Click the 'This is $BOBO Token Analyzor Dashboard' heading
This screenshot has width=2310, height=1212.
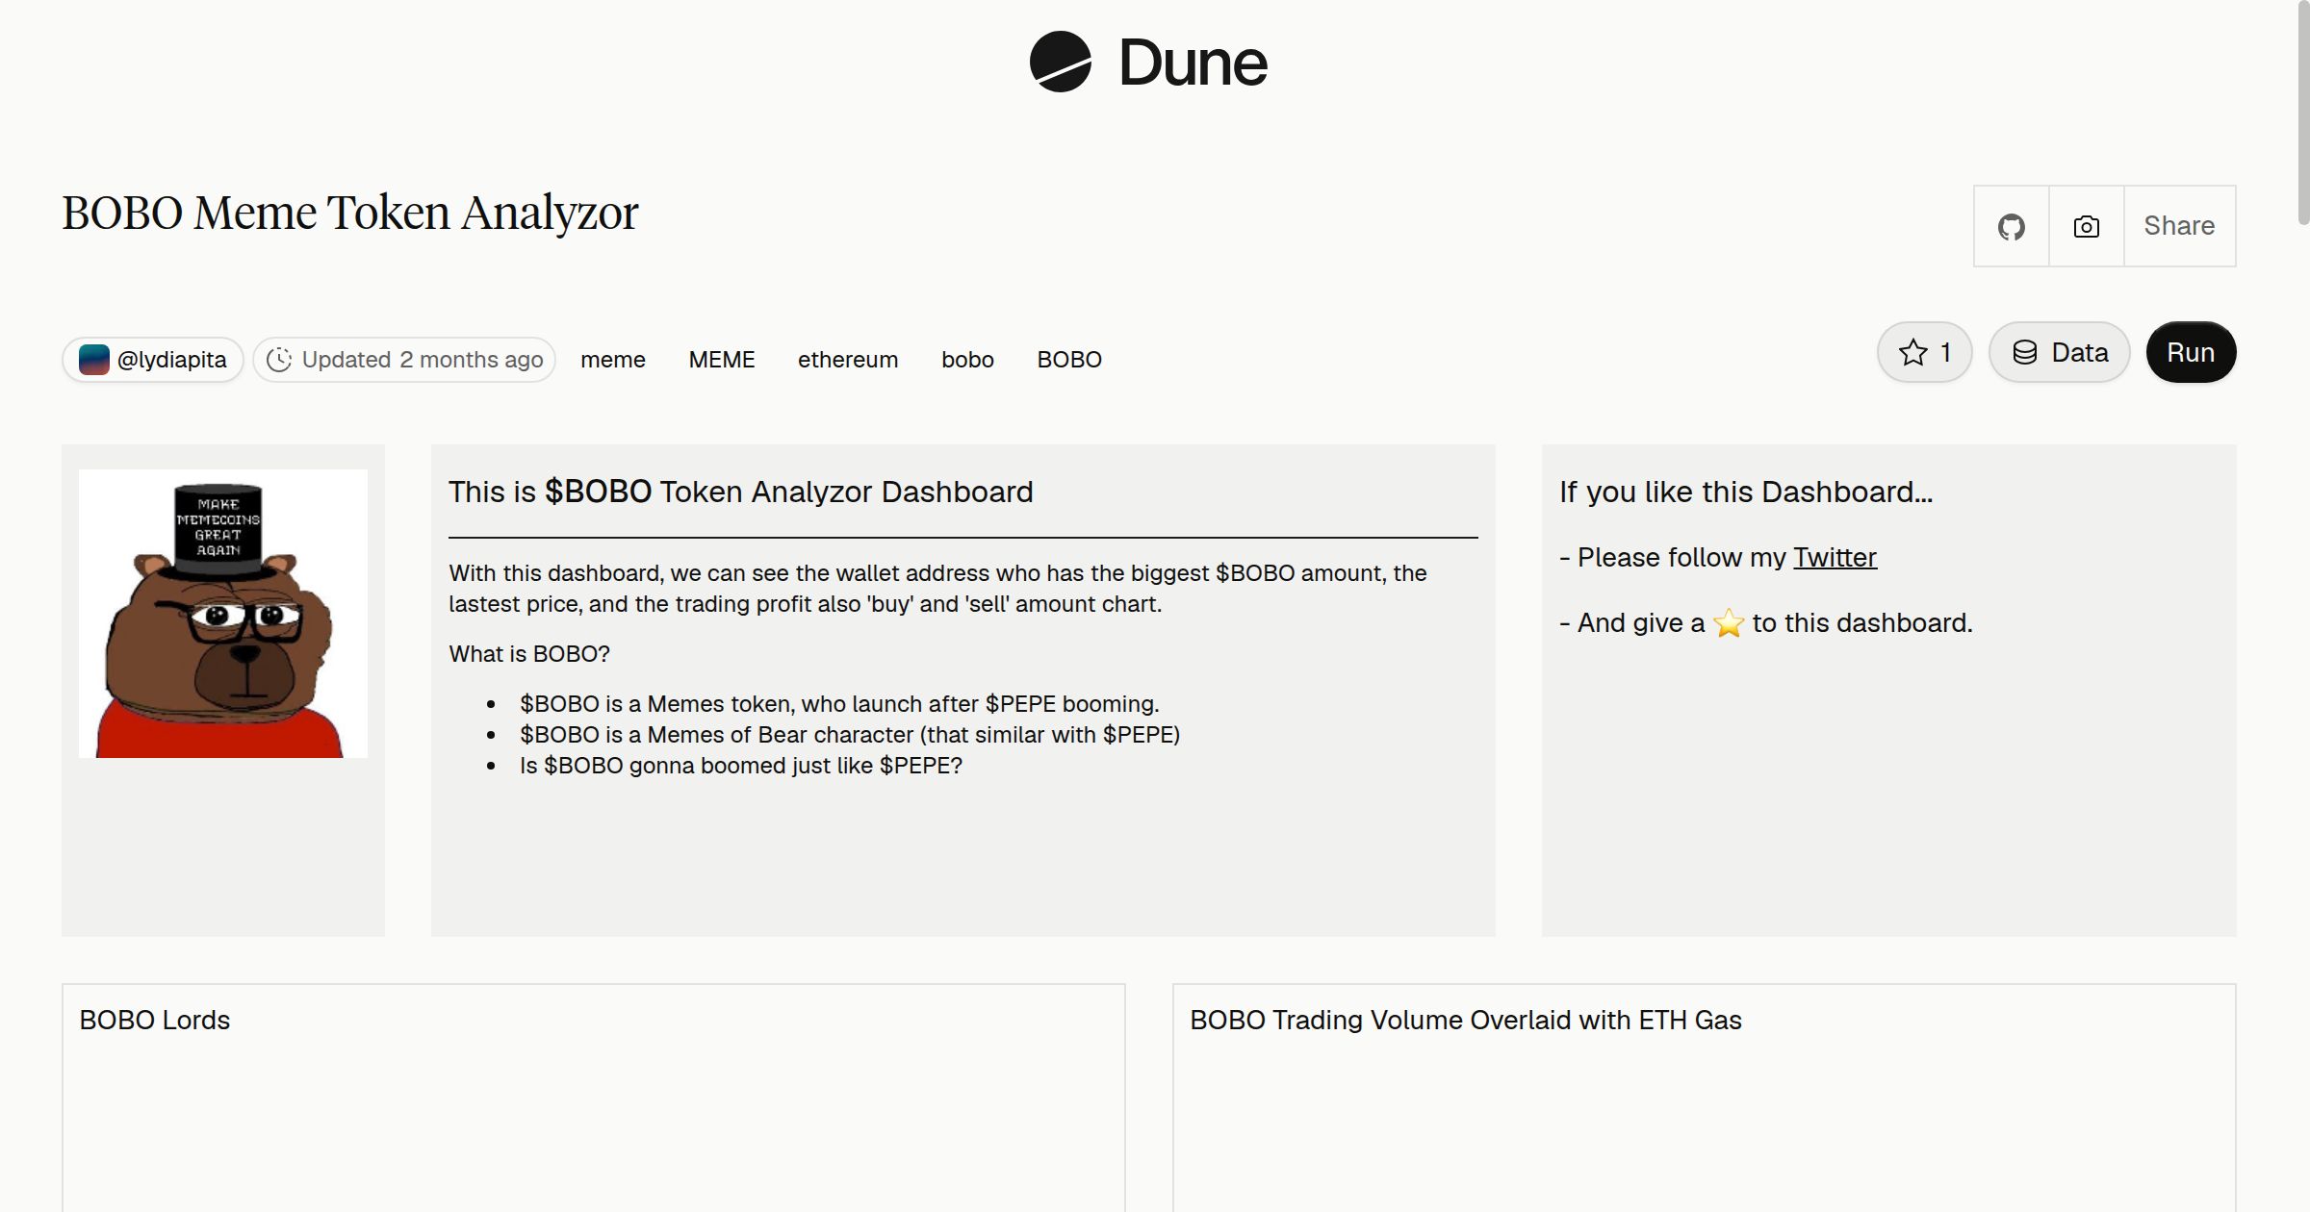tap(741, 492)
